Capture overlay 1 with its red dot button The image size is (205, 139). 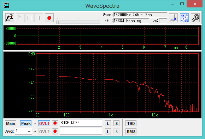[55, 123]
